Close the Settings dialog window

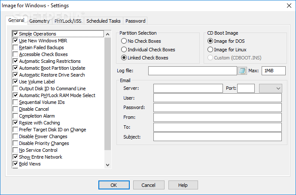pos(289,6)
